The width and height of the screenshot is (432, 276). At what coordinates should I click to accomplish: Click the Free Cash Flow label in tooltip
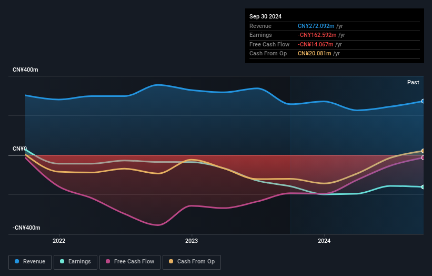click(x=269, y=44)
